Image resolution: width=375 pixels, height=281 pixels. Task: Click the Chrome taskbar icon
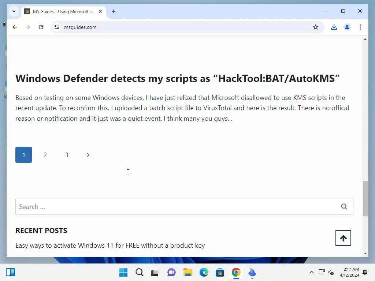click(236, 272)
